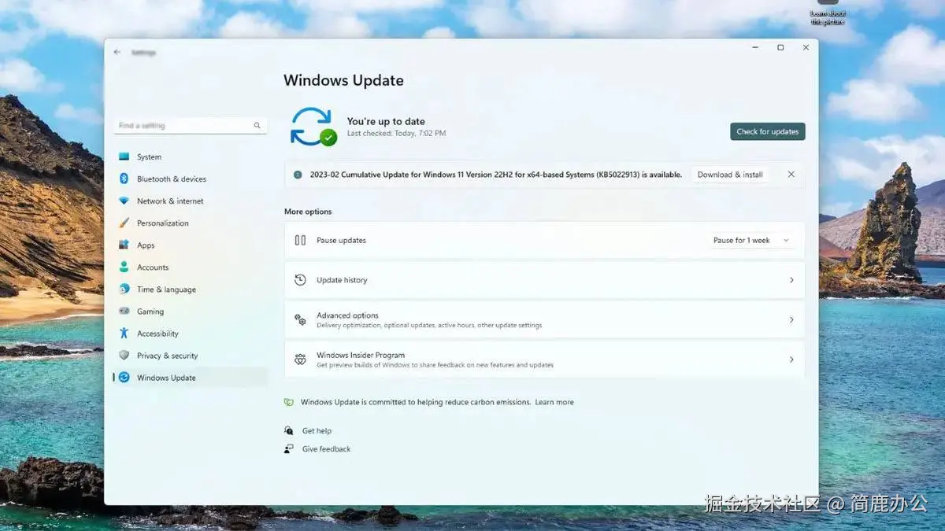Select Accessibility label in sidebar
The width and height of the screenshot is (945, 531).
[157, 333]
